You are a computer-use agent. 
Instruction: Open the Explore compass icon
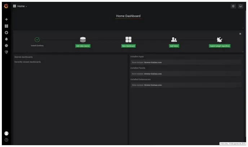(x=6, y=33)
